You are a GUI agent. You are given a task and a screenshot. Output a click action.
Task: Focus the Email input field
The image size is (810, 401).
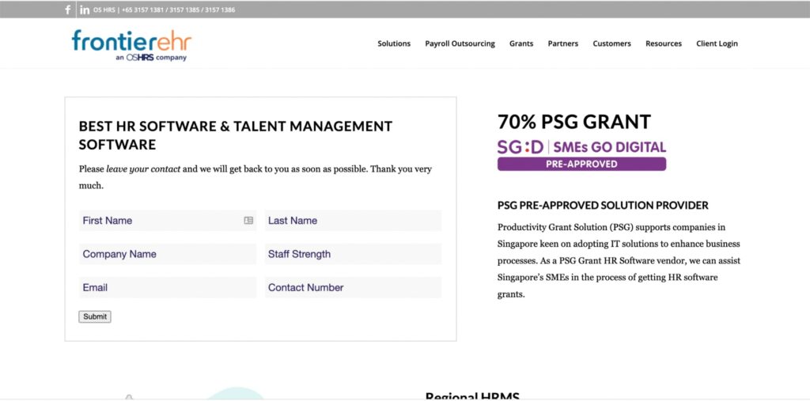[167, 287]
